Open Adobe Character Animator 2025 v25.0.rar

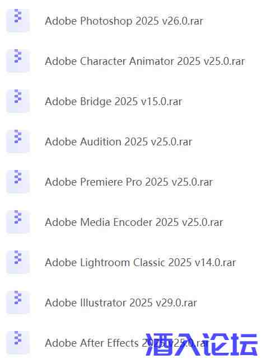(145, 62)
